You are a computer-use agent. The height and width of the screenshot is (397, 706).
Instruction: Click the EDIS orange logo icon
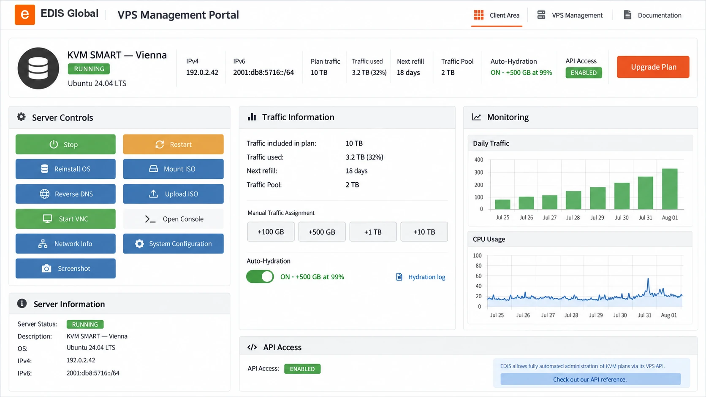[24, 15]
